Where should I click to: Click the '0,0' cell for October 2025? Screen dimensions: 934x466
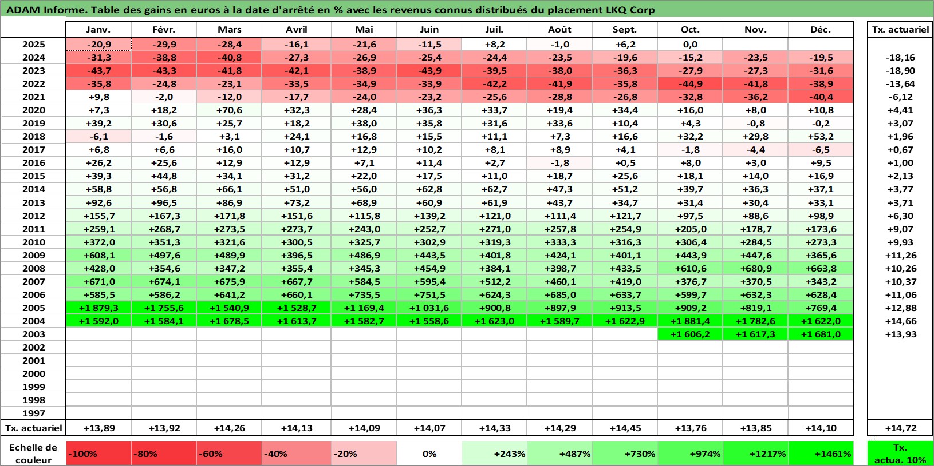690,45
